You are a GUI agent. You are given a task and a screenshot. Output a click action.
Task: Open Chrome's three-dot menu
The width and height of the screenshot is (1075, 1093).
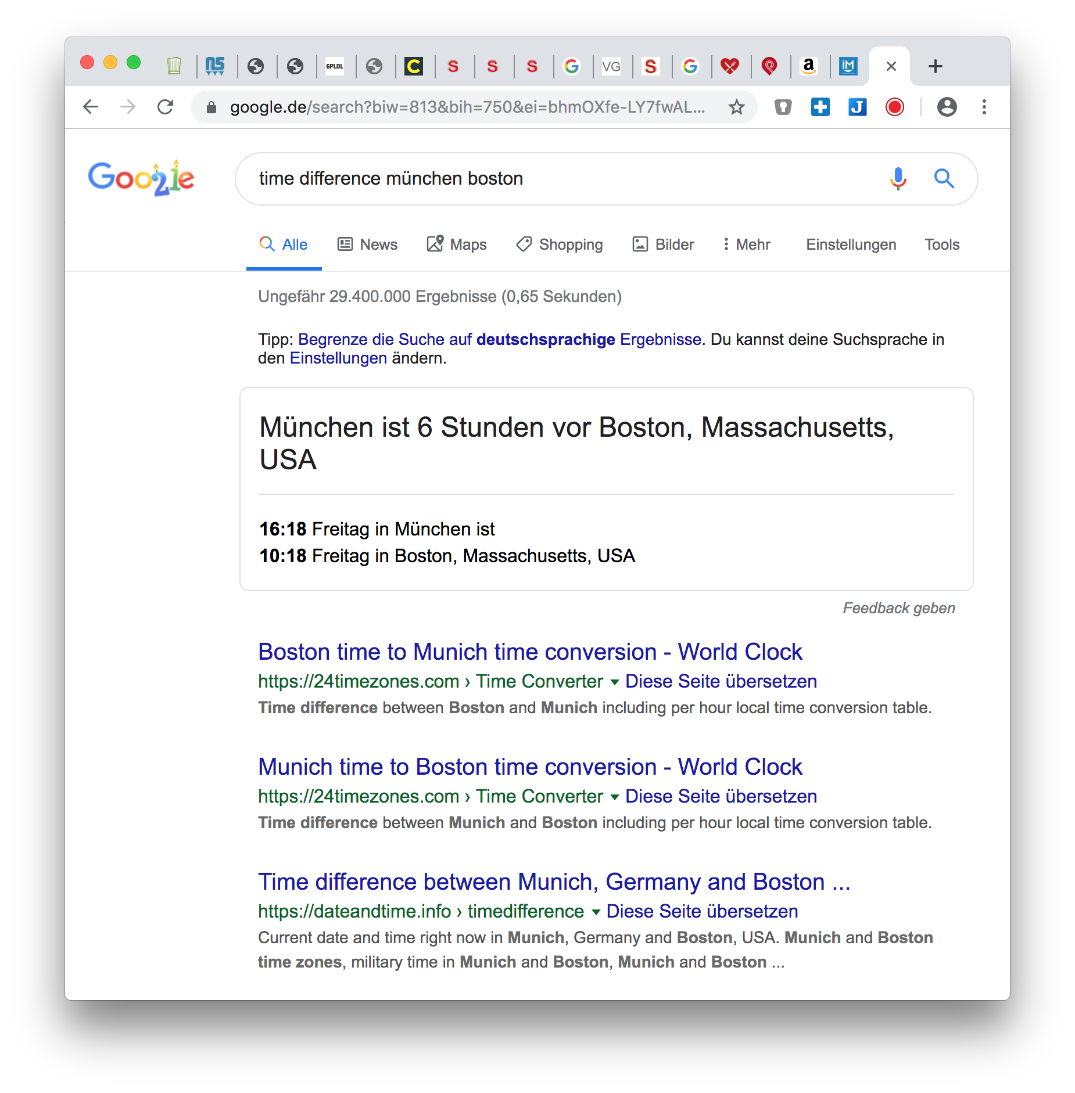tap(984, 107)
